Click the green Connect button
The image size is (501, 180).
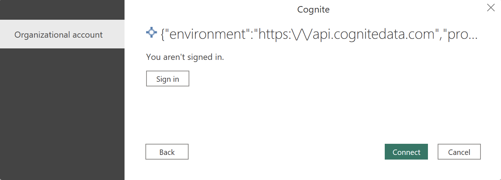coord(406,152)
